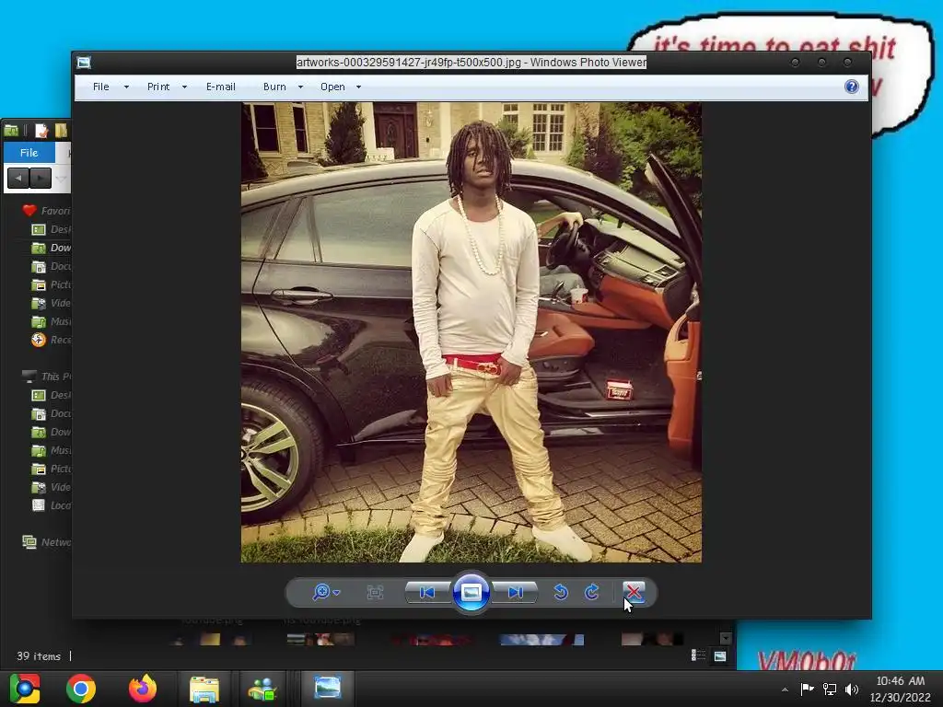The height and width of the screenshot is (707, 943).
Task: Select Local Disk under This PC
Action: [52, 505]
